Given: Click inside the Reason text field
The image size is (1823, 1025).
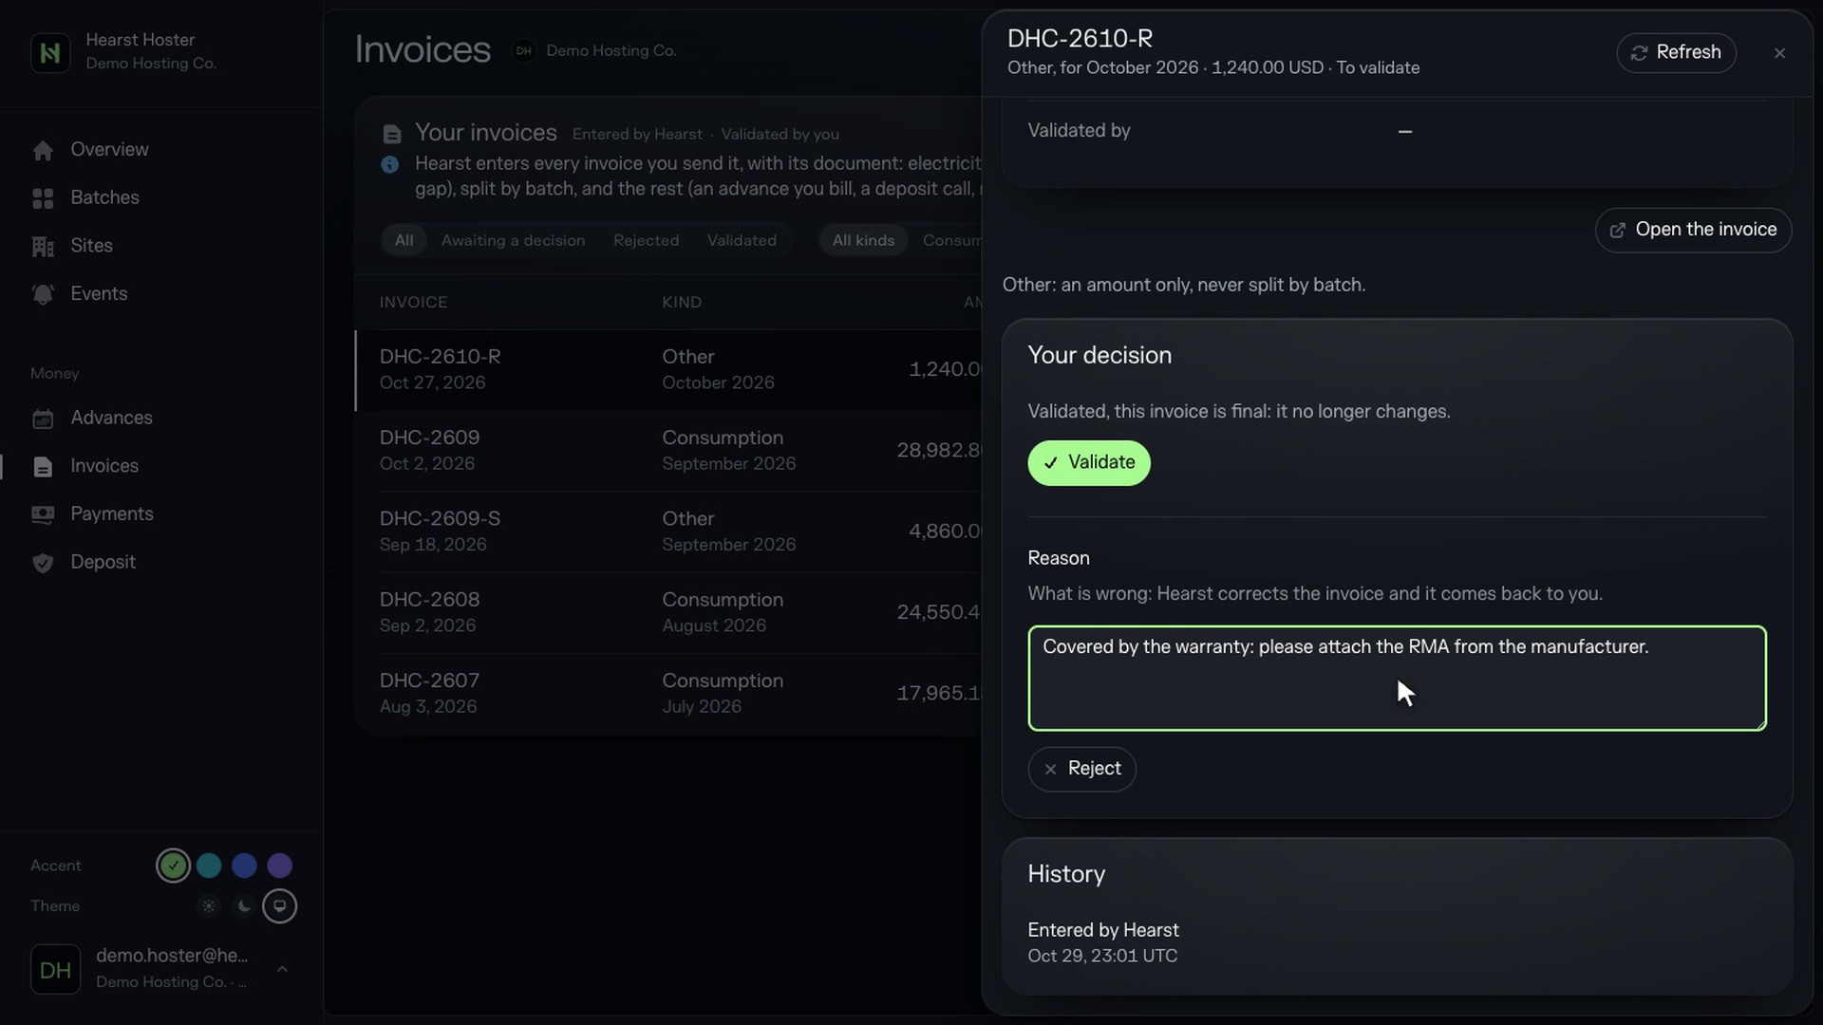Looking at the screenshot, I should [1397, 679].
